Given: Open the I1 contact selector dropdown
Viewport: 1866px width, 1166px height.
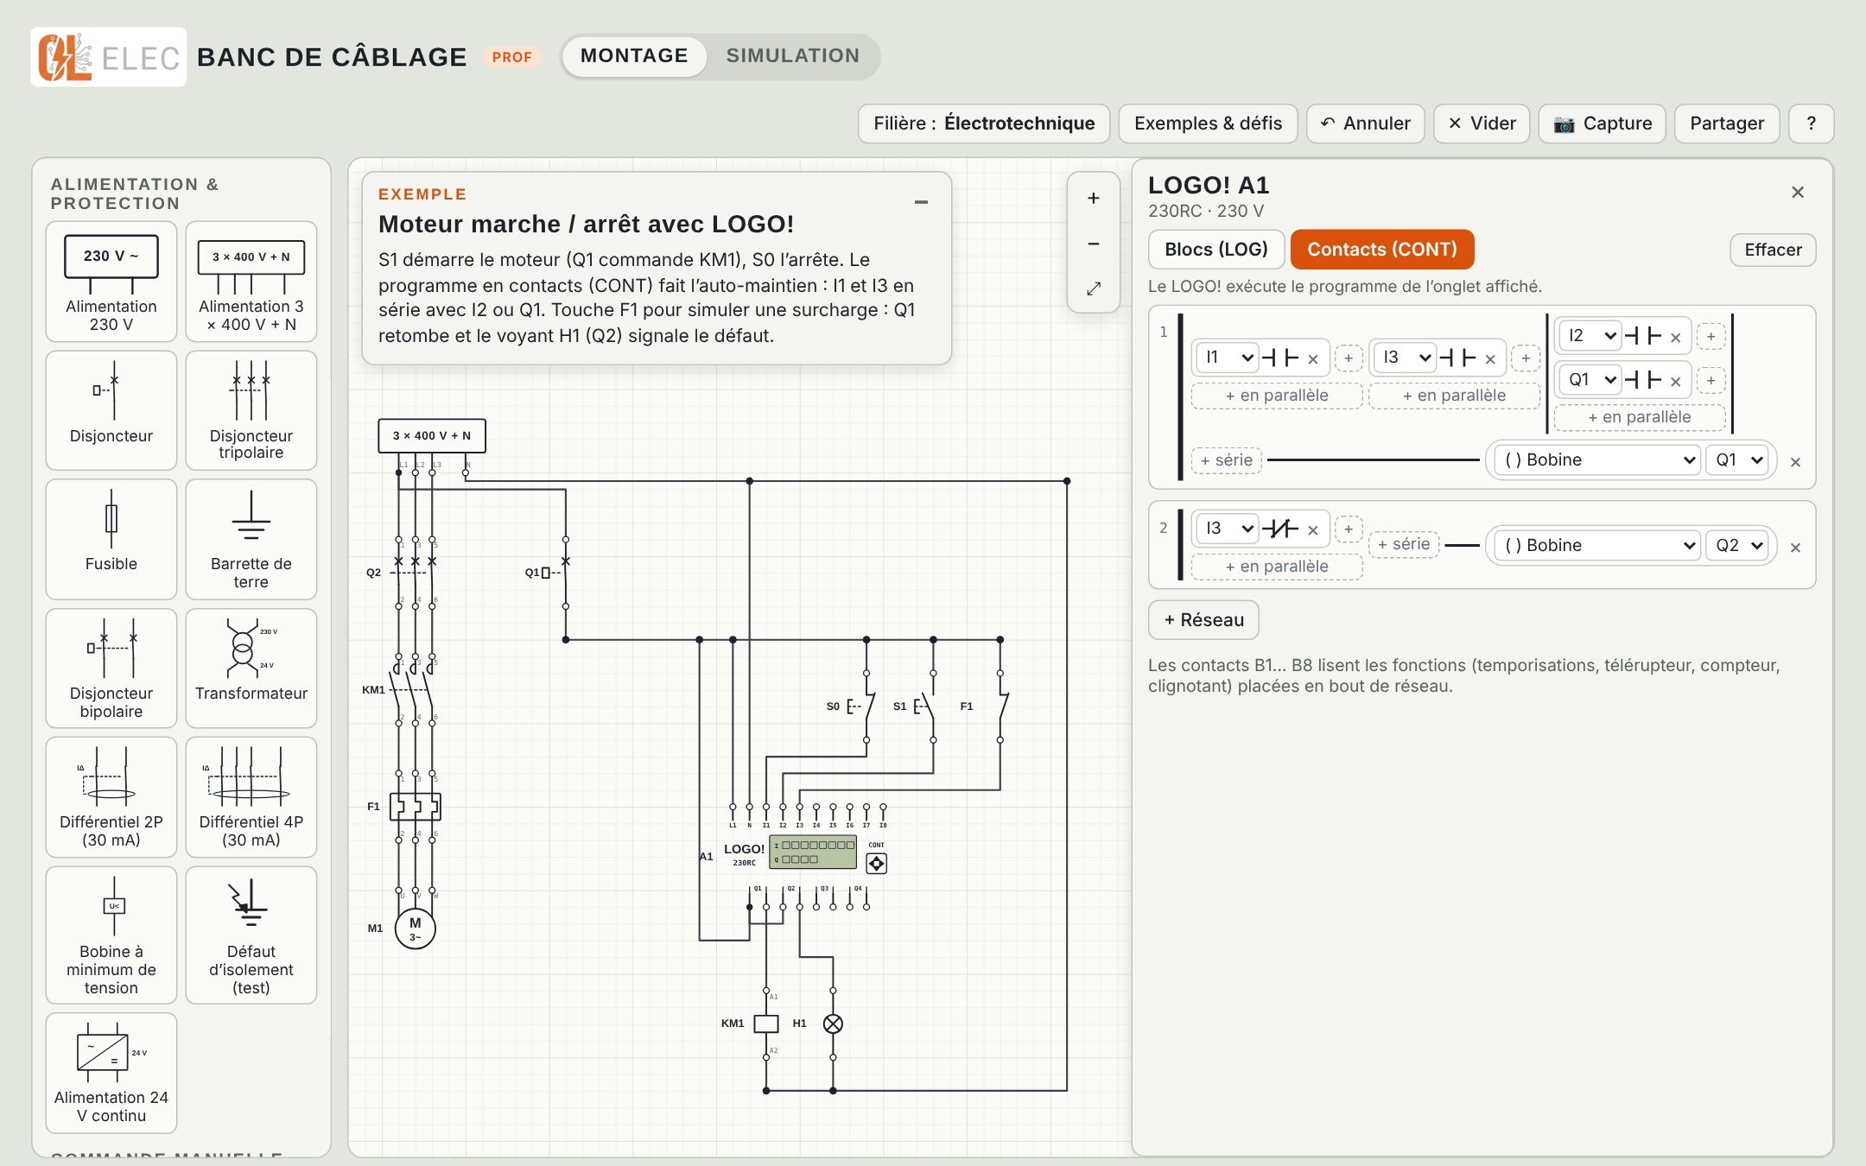Looking at the screenshot, I should (x=1227, y=358).
